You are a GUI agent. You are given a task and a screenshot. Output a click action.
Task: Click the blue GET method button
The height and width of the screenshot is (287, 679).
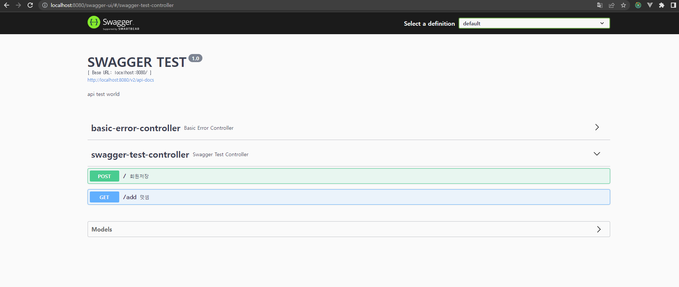click(105, 197)
